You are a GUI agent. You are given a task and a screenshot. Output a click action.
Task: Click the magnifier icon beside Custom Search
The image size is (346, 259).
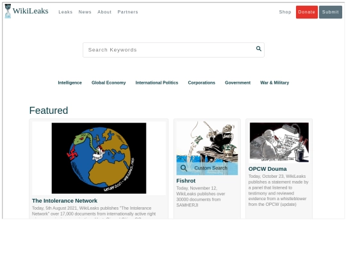pyautogui.click(x=184, y=168)
